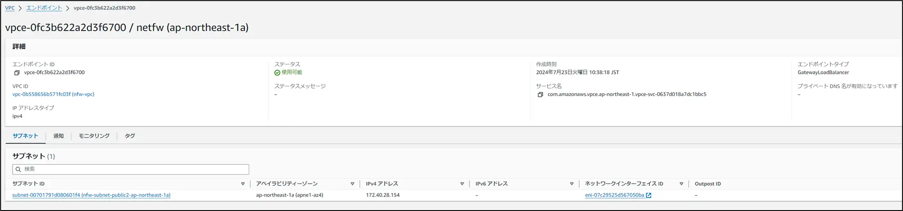This screenshot has height=211, width=903.
Task: Click the search magnifier icon in subnet filter
Action: (x=18, y=169)
